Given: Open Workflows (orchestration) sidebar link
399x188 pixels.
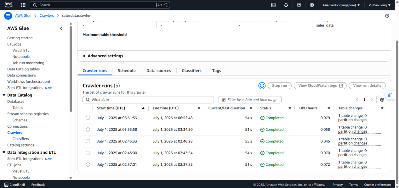Looking at the screenshot, I should point(29,81).
